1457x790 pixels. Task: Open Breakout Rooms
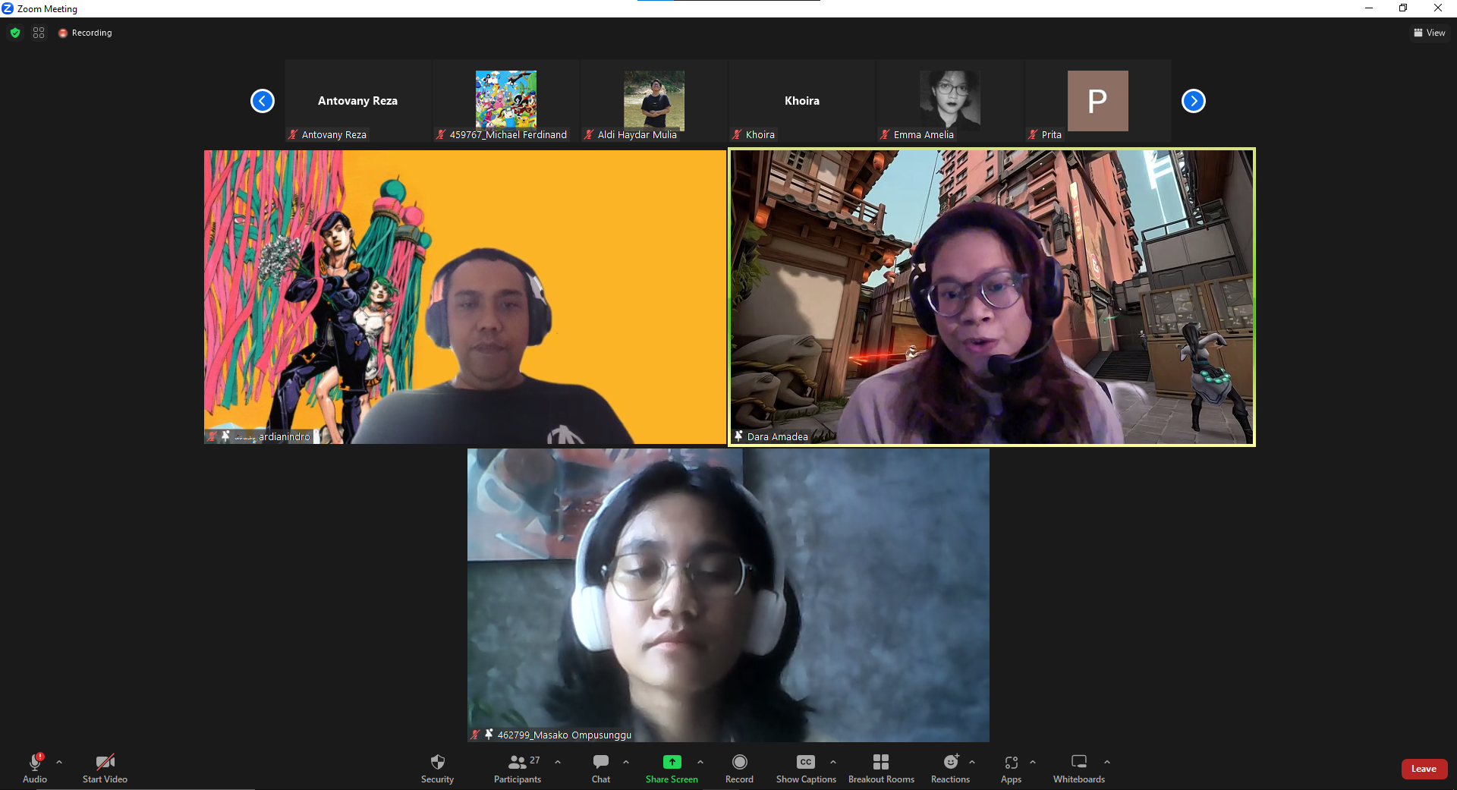880,767
